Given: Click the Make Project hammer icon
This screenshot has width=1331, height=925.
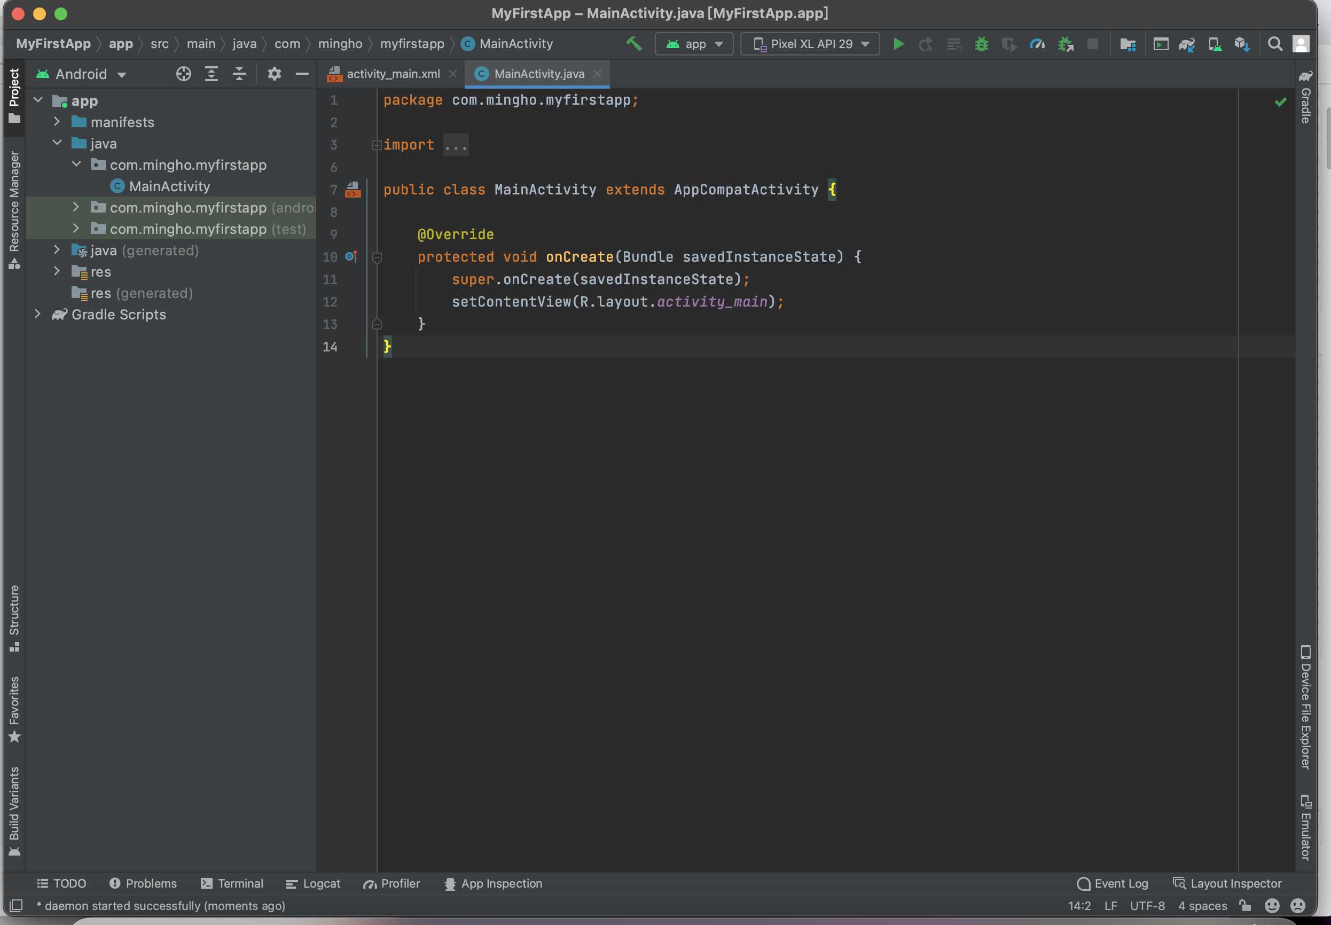Looking at the screenshot, I should pyautogui.click(x=633, y=43).
